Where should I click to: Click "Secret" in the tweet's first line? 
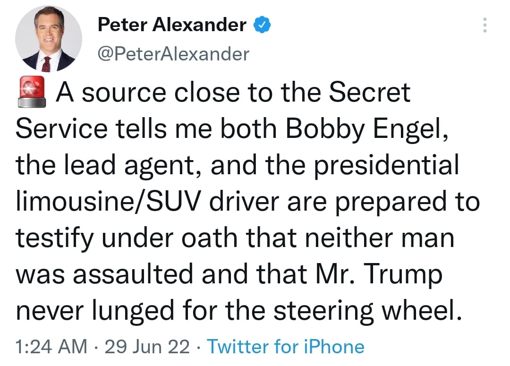[369, 93]
